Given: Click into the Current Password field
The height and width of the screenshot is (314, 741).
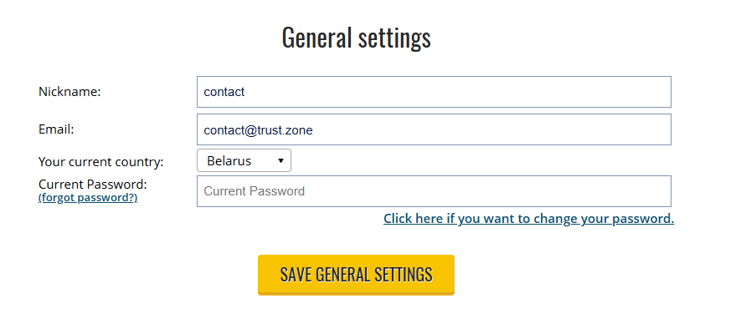Looking at the screenshot, I should tap(434, 191).
